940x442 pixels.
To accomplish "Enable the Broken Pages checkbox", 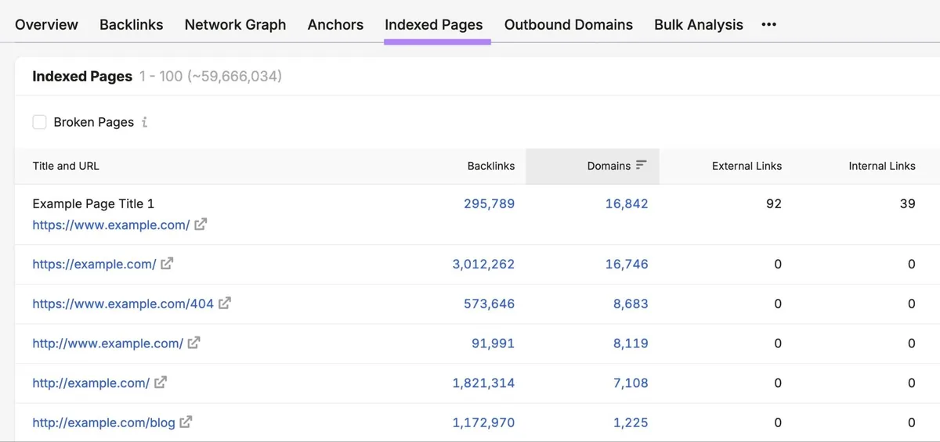I will click(x=39, y=122).
